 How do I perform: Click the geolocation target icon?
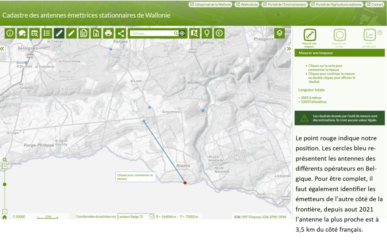click(182, 33)
